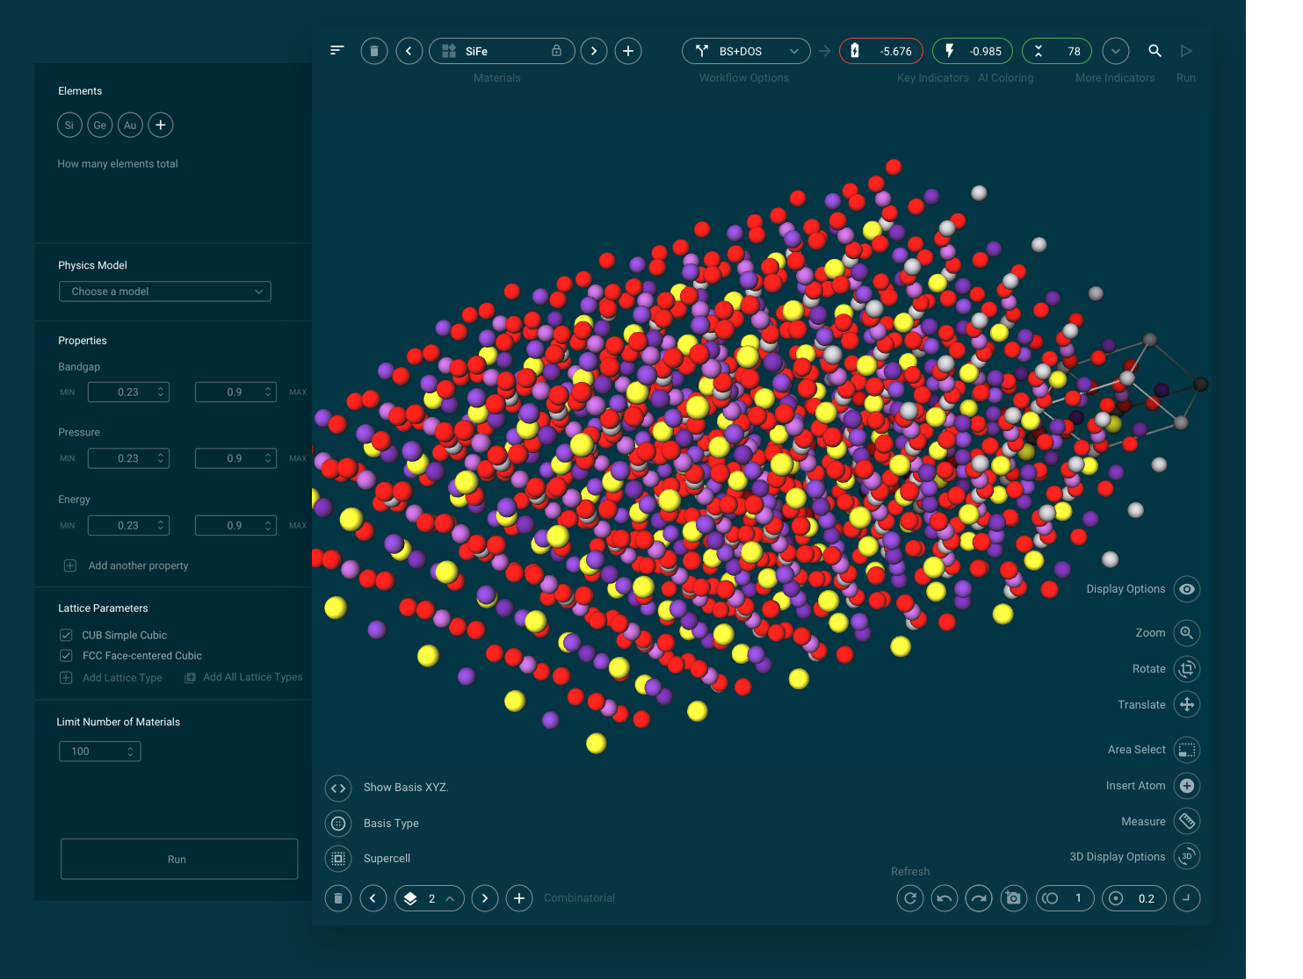Image resolution: width=1303 pixels, height=979 pixels.
Task: Click the Show Basis XYZ code icon
Action: click(338, 788)
